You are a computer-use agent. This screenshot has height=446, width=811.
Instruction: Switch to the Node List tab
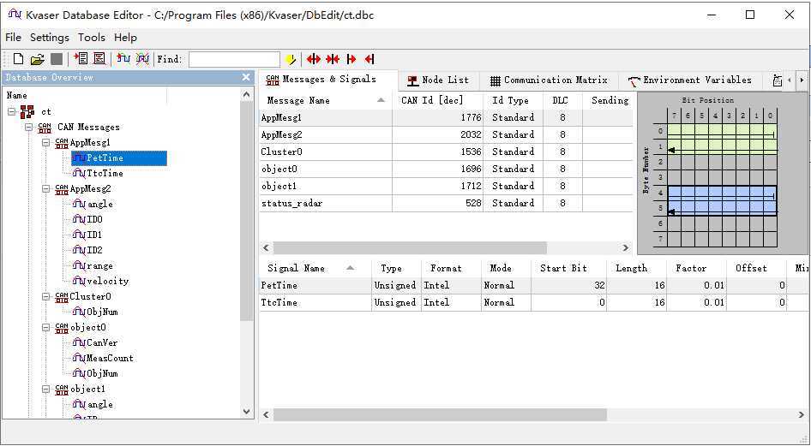[437, 80]
